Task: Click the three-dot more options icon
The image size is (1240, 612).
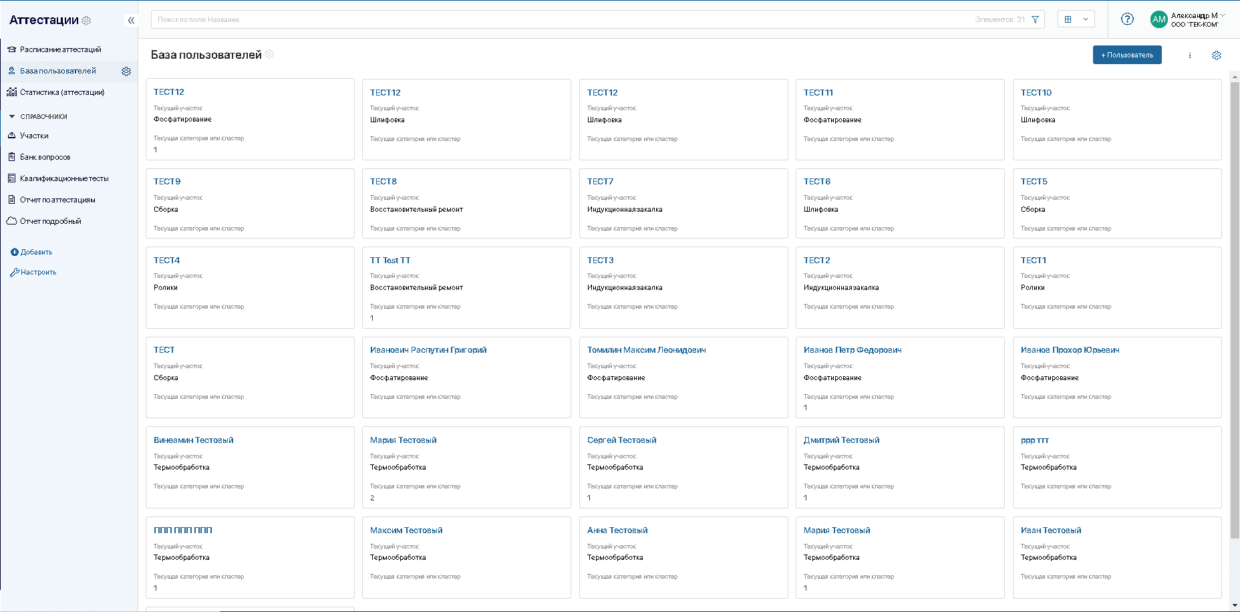Action: click(1189, 55)
